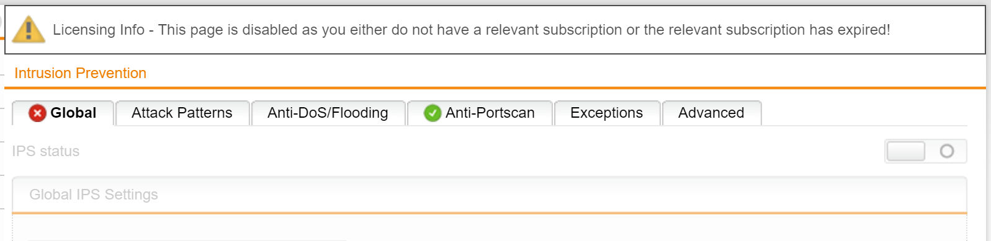Open the Exceptions tab
The image size is (991, 241).
click(607, 113)
